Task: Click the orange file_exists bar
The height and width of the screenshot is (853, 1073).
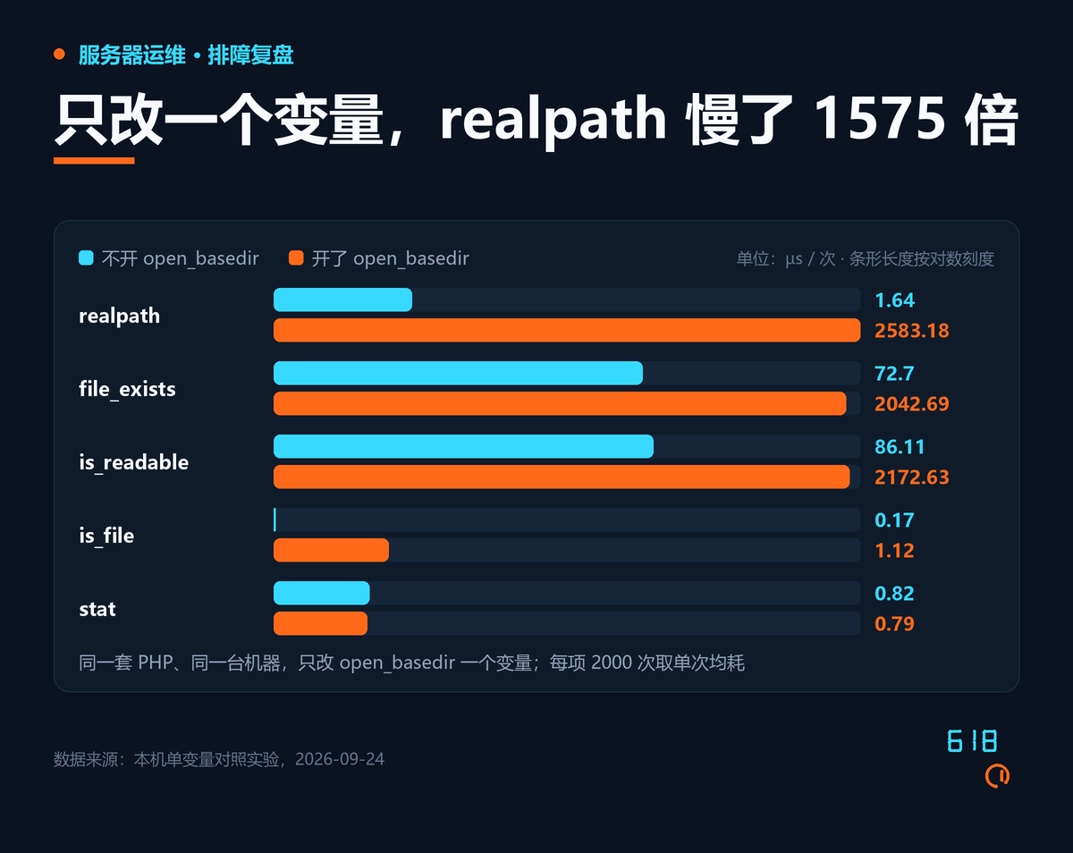Action: [560, 404]
